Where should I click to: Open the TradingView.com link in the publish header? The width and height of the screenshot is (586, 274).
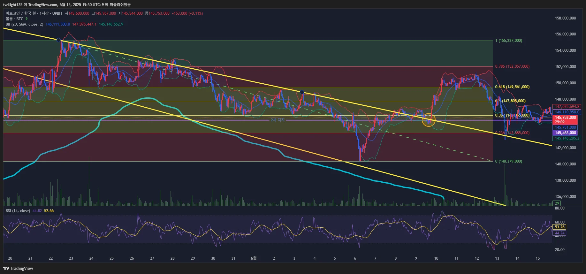click(43, 5)
